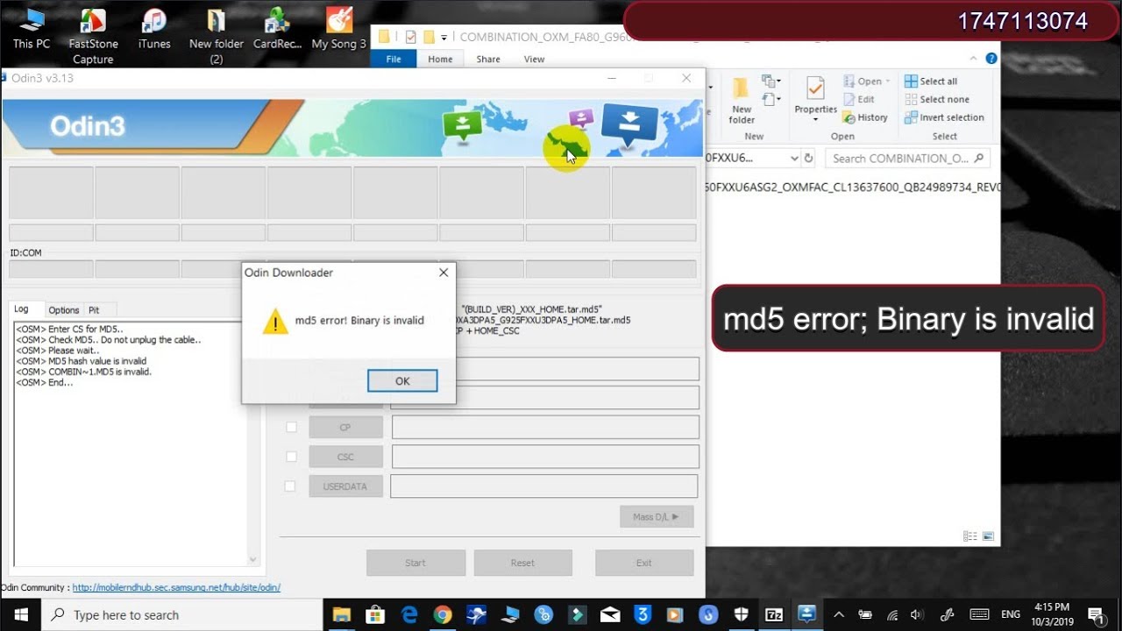Tick the CP checkbox in Odin3
1122x631 pixels.
291,428
